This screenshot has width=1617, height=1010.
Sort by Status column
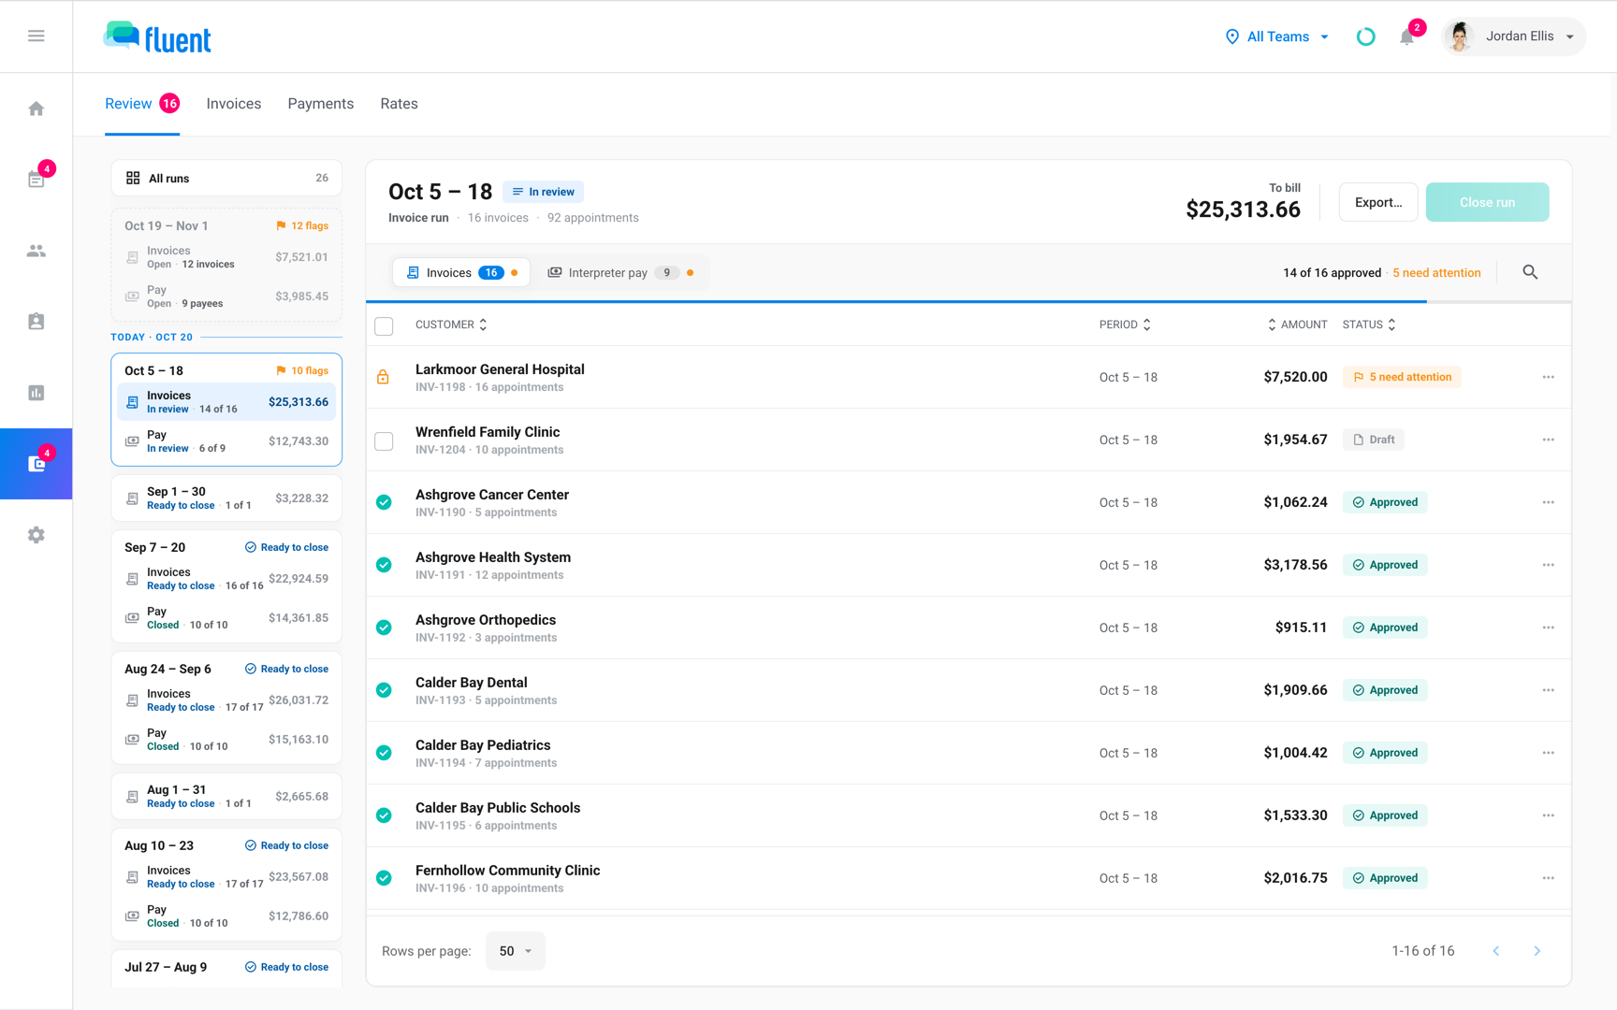click(x=1369, y=325)
